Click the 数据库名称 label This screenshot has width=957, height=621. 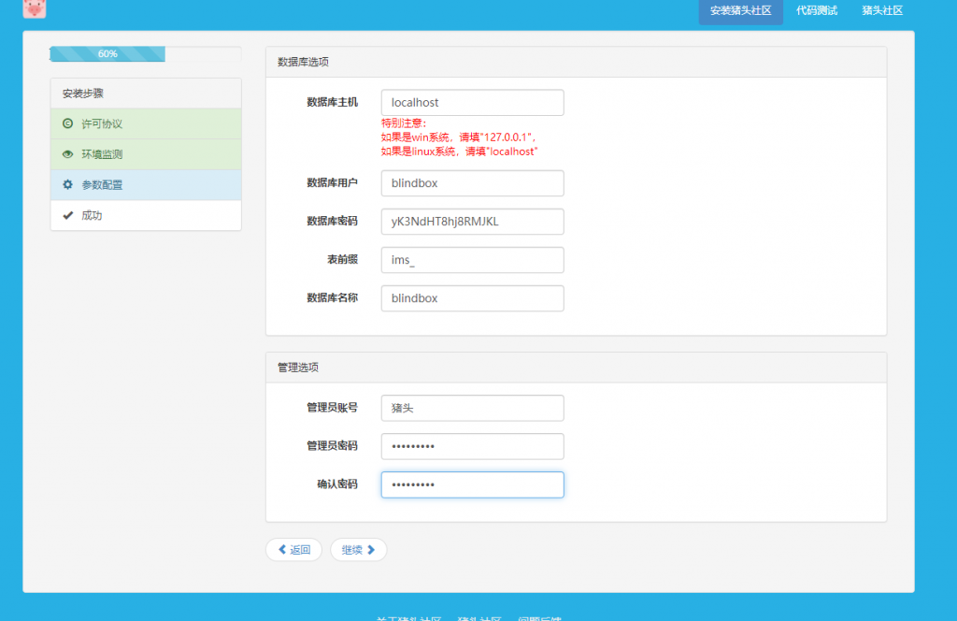(x=332, y=298)
